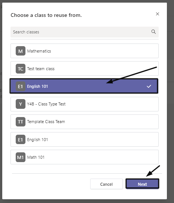
Task: Click the M1 avatar for Math 101
Action: click(x=21, y=157)
